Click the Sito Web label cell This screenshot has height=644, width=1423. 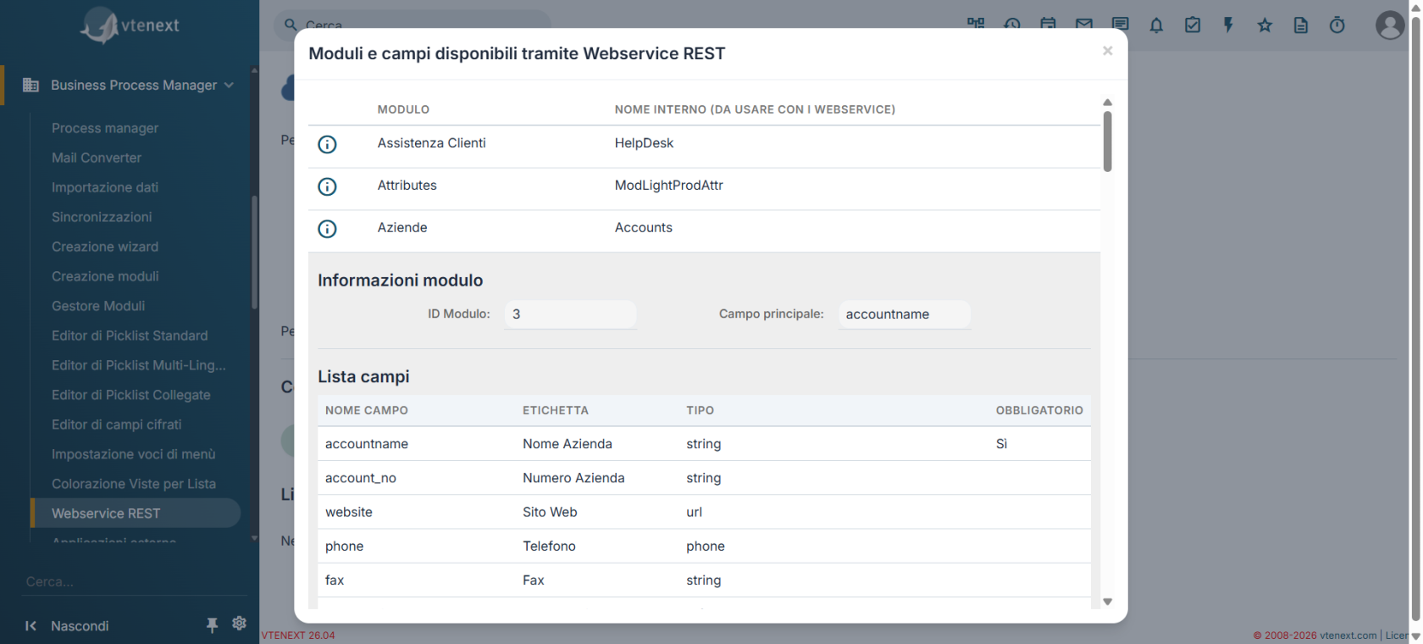[x=550, y=512]
